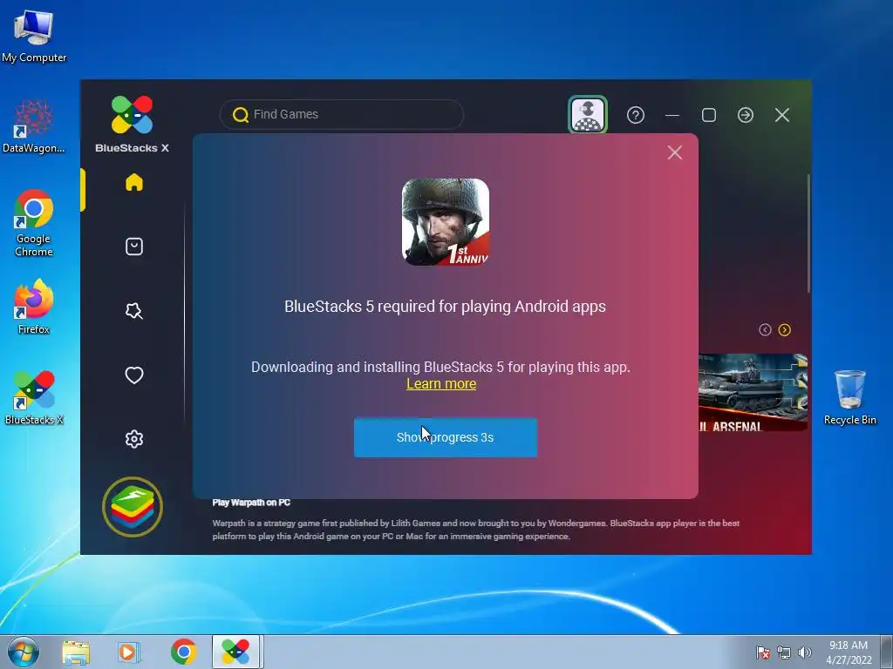Open the search games sidebar icon

coord(133,311)
